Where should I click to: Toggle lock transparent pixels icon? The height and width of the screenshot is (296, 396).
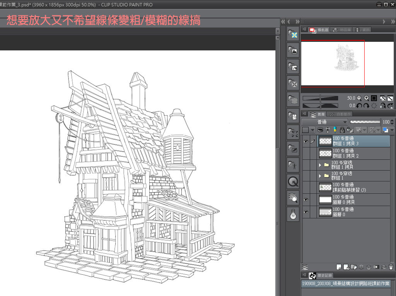coord(350,130)
